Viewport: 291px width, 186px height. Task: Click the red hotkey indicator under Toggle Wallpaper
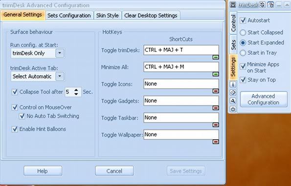point(216,142)
